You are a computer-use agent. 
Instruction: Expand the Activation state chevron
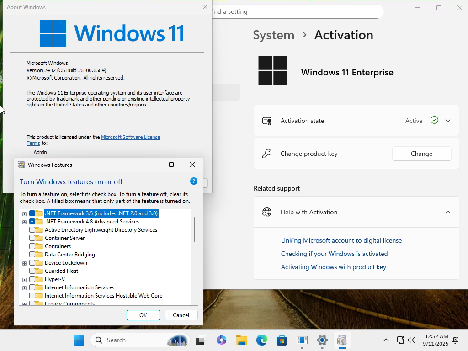(x=448, y=121)
